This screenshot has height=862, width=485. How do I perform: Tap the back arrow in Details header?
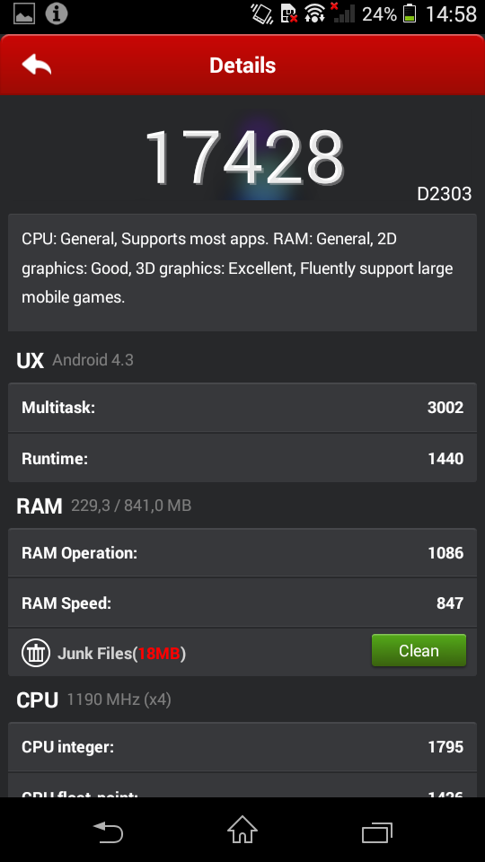pos(36,65)
